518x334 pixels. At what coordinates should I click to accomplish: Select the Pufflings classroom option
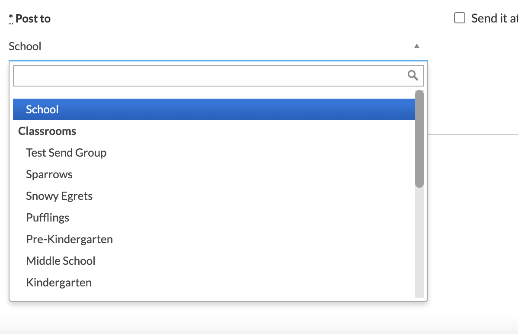pyautogui.click(x=214, y=218)
